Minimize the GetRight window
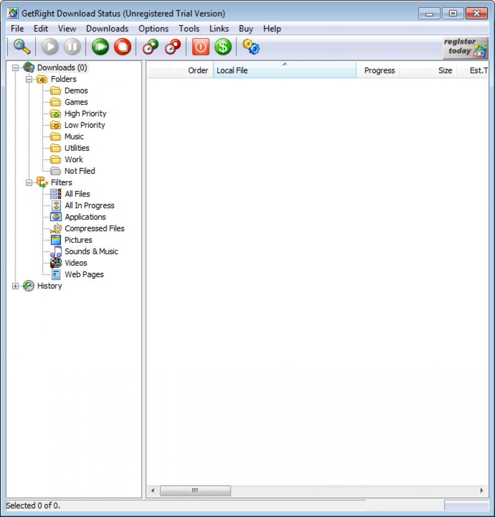This screenshot has height=517, width=495. [429, 14]
